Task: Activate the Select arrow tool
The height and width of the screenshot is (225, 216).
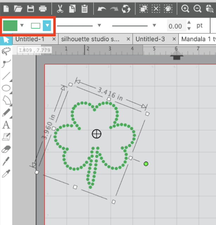Action: pos(6,40)
